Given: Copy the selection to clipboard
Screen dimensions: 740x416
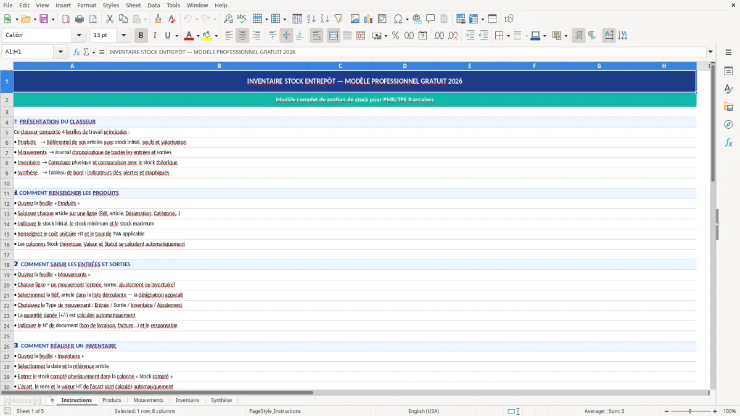Looking at the screenshot, I should click(x=123, y=19).
